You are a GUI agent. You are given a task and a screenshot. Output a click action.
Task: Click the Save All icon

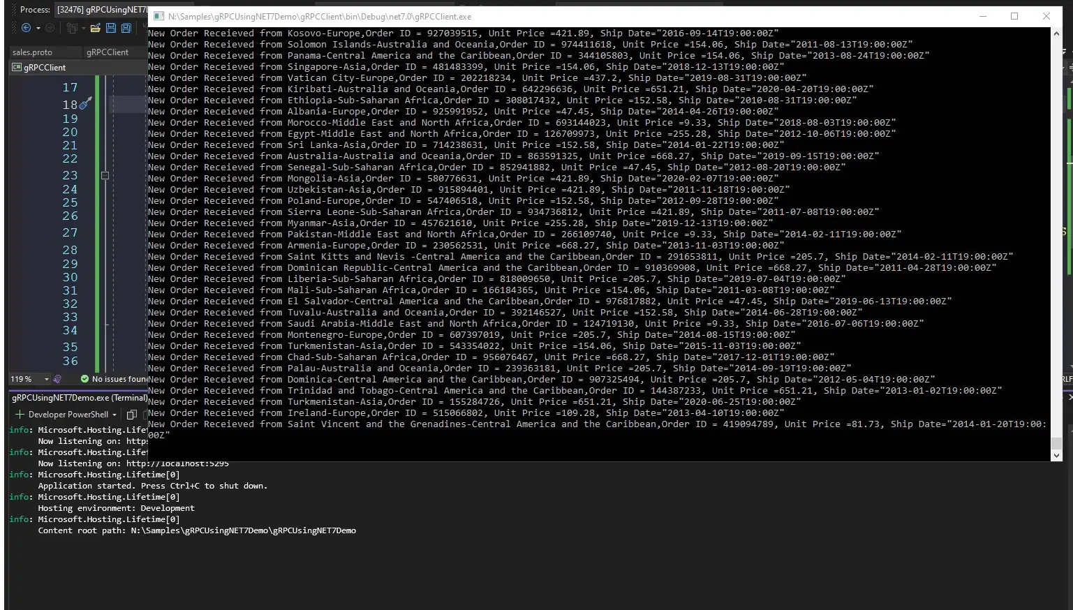(126, 28)
